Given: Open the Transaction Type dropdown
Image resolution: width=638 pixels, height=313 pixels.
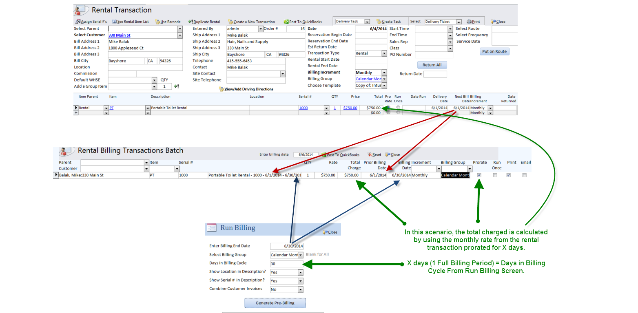Looking at the screenshot, I should pyautogui.click(x=384, y=53).
